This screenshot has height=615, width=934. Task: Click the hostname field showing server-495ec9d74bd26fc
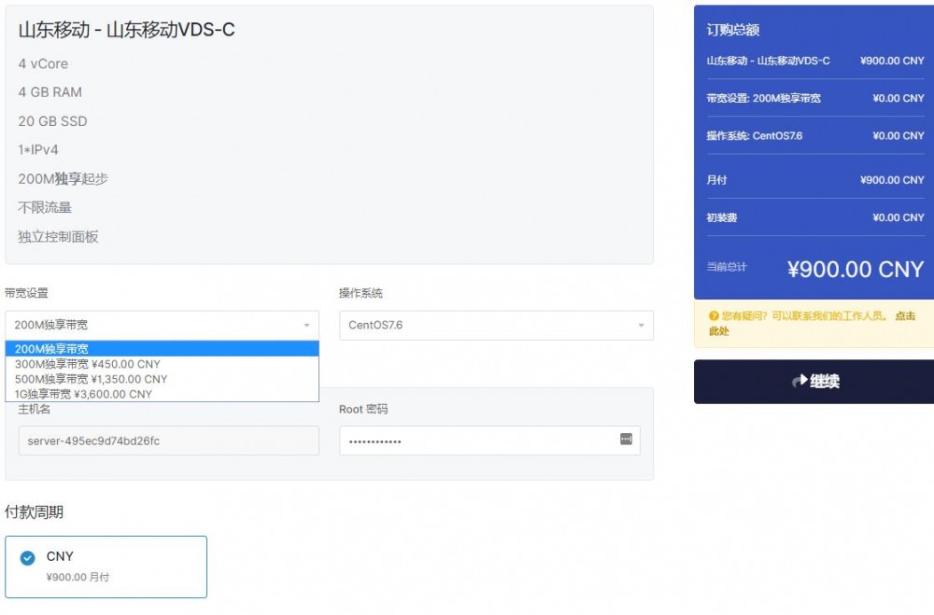168,440
